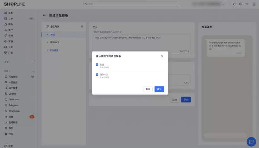Screen dimensions: 259x148
Task: Open the 订单 menu in sidebar
Action: click(x=11, y=19)
